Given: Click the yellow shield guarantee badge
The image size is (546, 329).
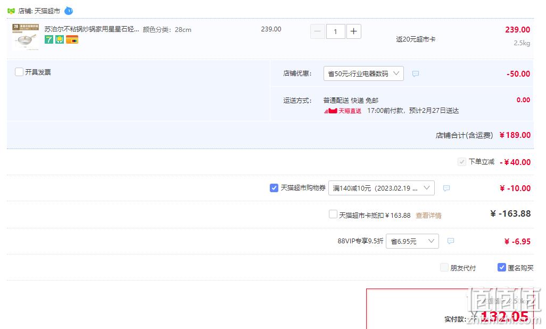Looking at the screenshot, I should tap(60, 40).
